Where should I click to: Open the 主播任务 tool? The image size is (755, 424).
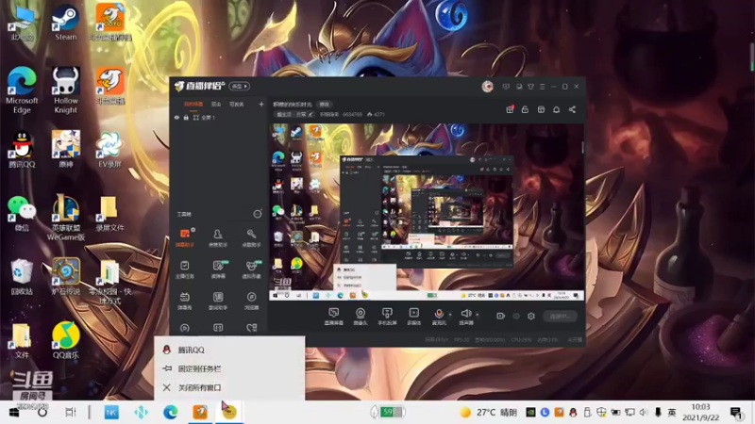click(185, 269)
